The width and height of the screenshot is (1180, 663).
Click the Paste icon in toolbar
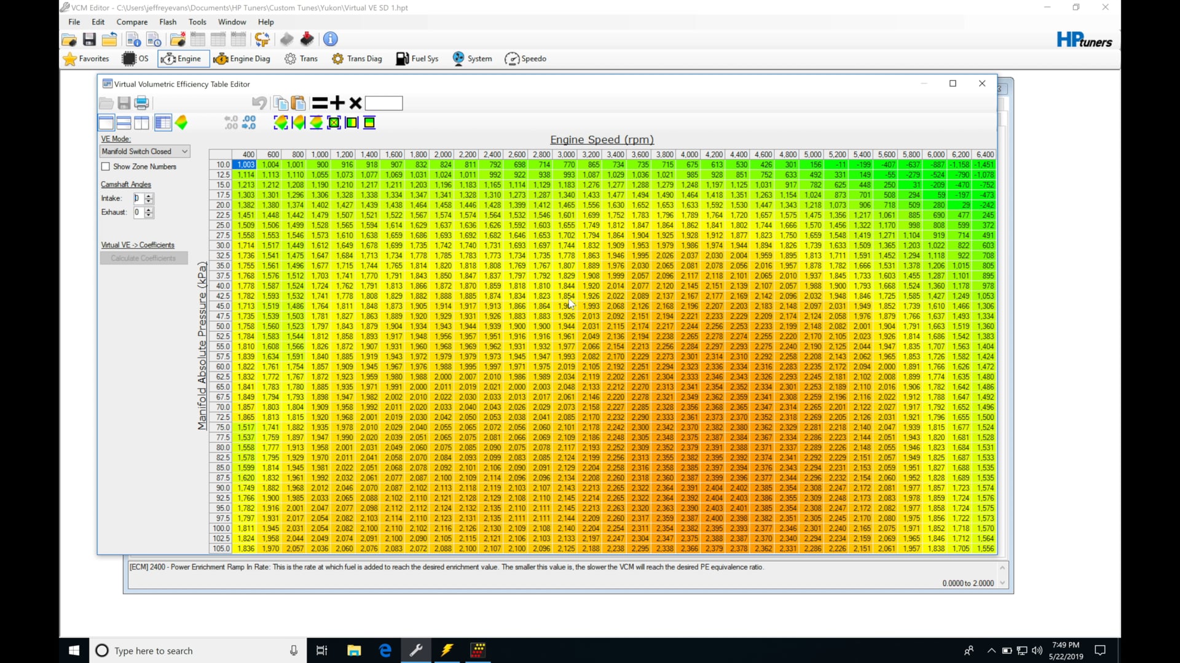(x=298, y=103)
